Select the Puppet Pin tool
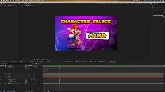The image size is (165, 92). 30,4
